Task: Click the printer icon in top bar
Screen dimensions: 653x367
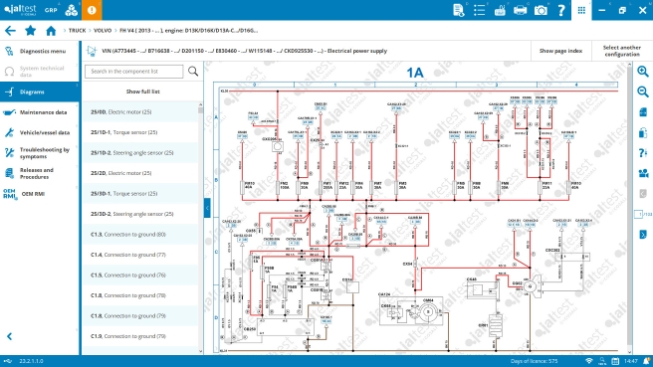Action: (520, 10)
